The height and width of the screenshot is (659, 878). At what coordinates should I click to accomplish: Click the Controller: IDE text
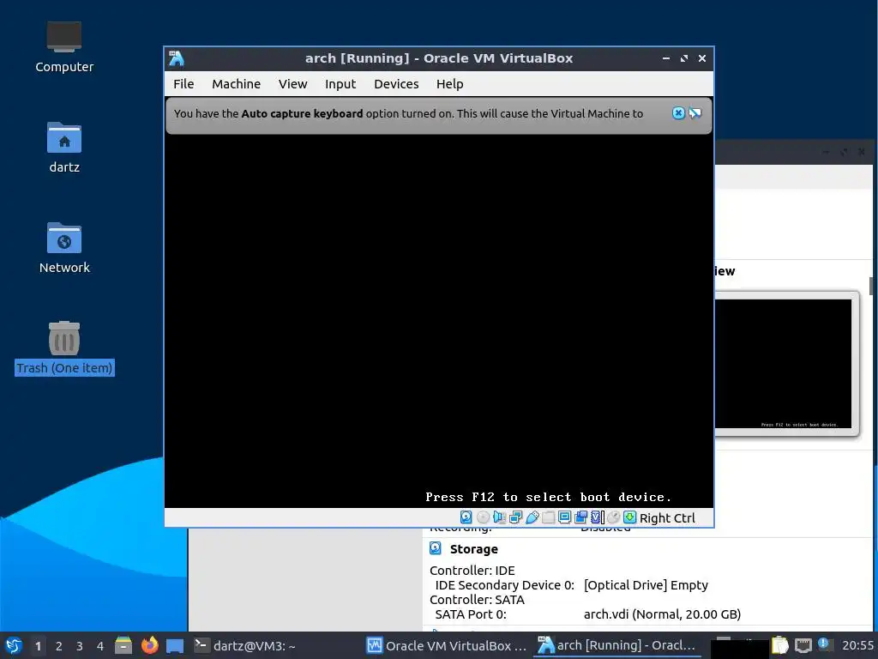tap(472, 571)
